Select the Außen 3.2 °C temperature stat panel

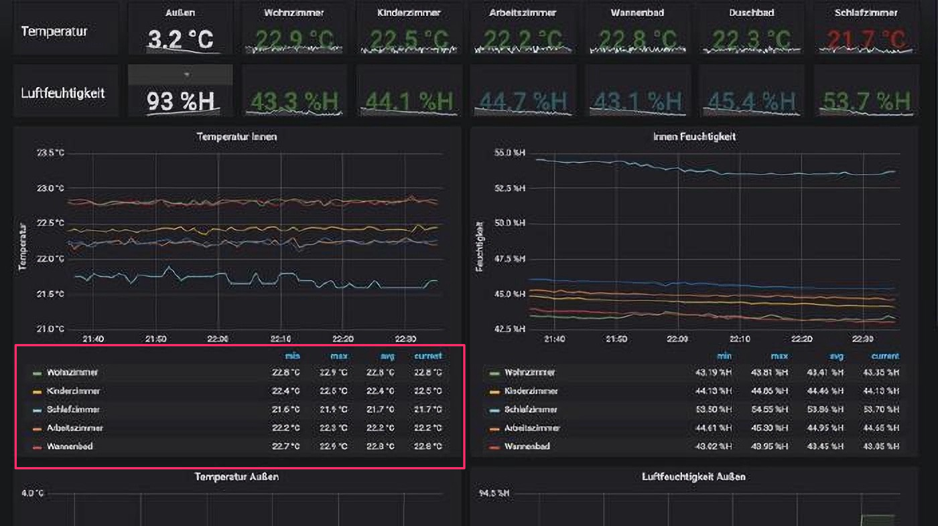click(180, 39)
